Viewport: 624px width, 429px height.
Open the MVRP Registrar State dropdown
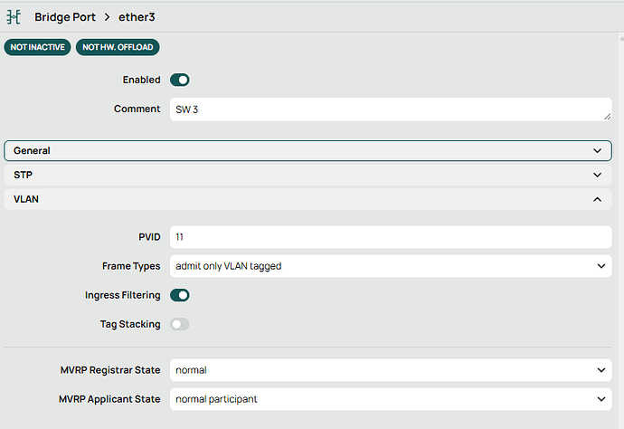tap(389, 370)
